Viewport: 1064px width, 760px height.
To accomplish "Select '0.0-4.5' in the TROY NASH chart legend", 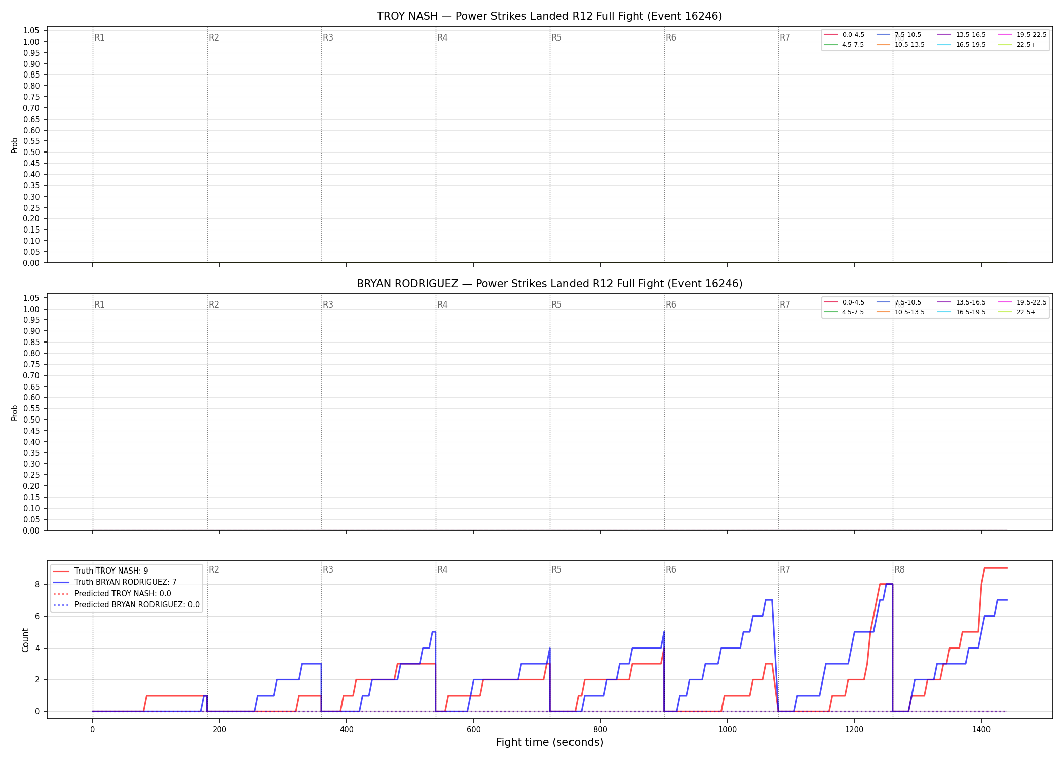I will tap(845, 35).
